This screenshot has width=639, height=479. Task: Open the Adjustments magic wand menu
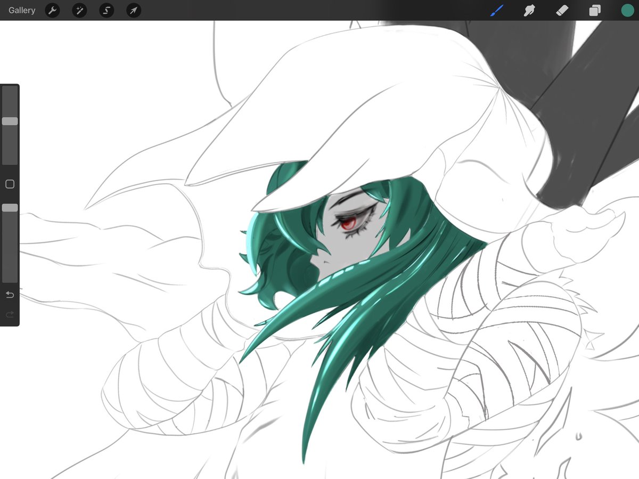[x=79, y=10]
